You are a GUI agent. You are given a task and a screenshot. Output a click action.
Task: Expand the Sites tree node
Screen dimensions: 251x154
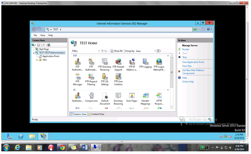coord(37,60)
